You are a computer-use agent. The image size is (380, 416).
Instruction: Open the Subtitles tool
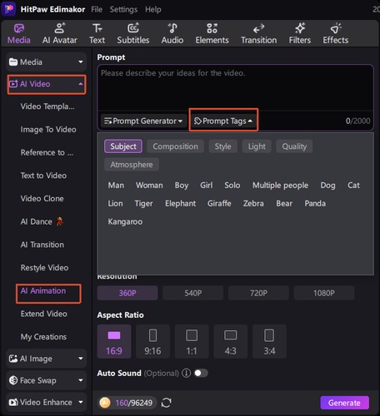point(133,33)
